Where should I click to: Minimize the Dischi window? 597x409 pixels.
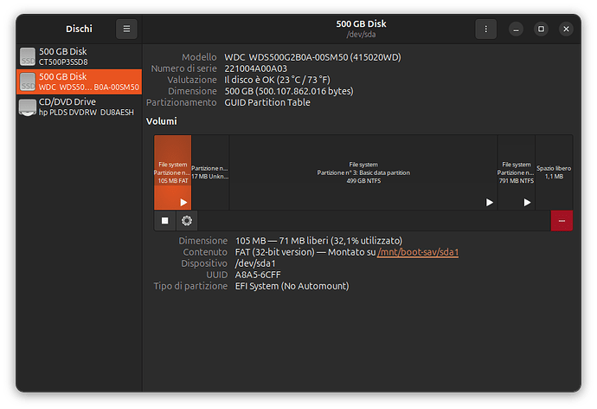pyautogui.click(x=516, y=29)
